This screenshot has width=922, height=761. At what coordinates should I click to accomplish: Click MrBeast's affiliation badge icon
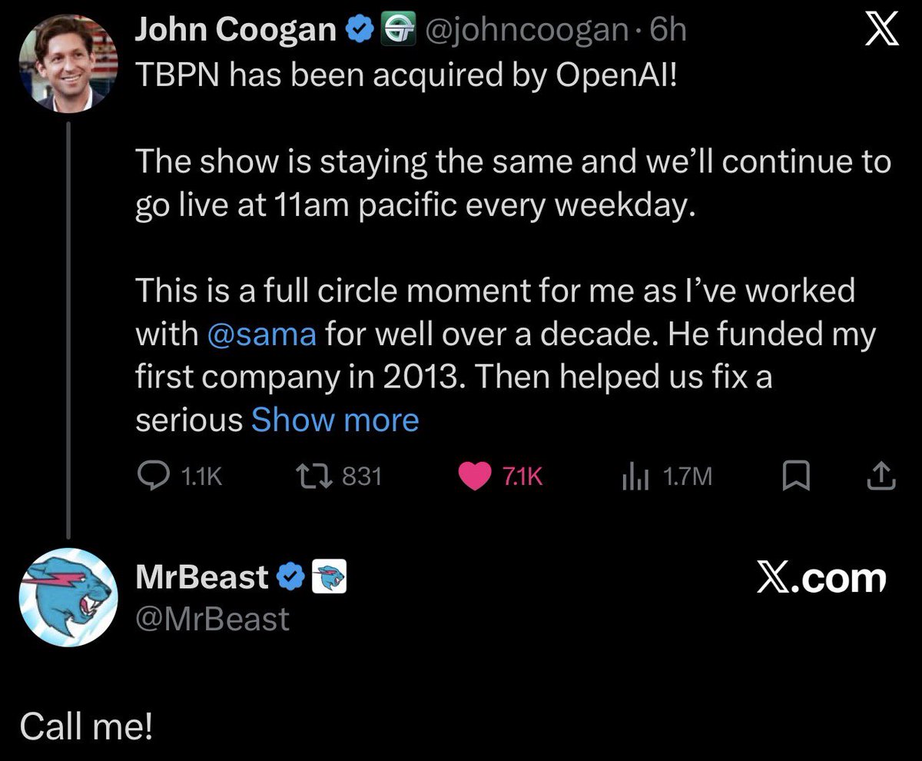coord(330,577)
